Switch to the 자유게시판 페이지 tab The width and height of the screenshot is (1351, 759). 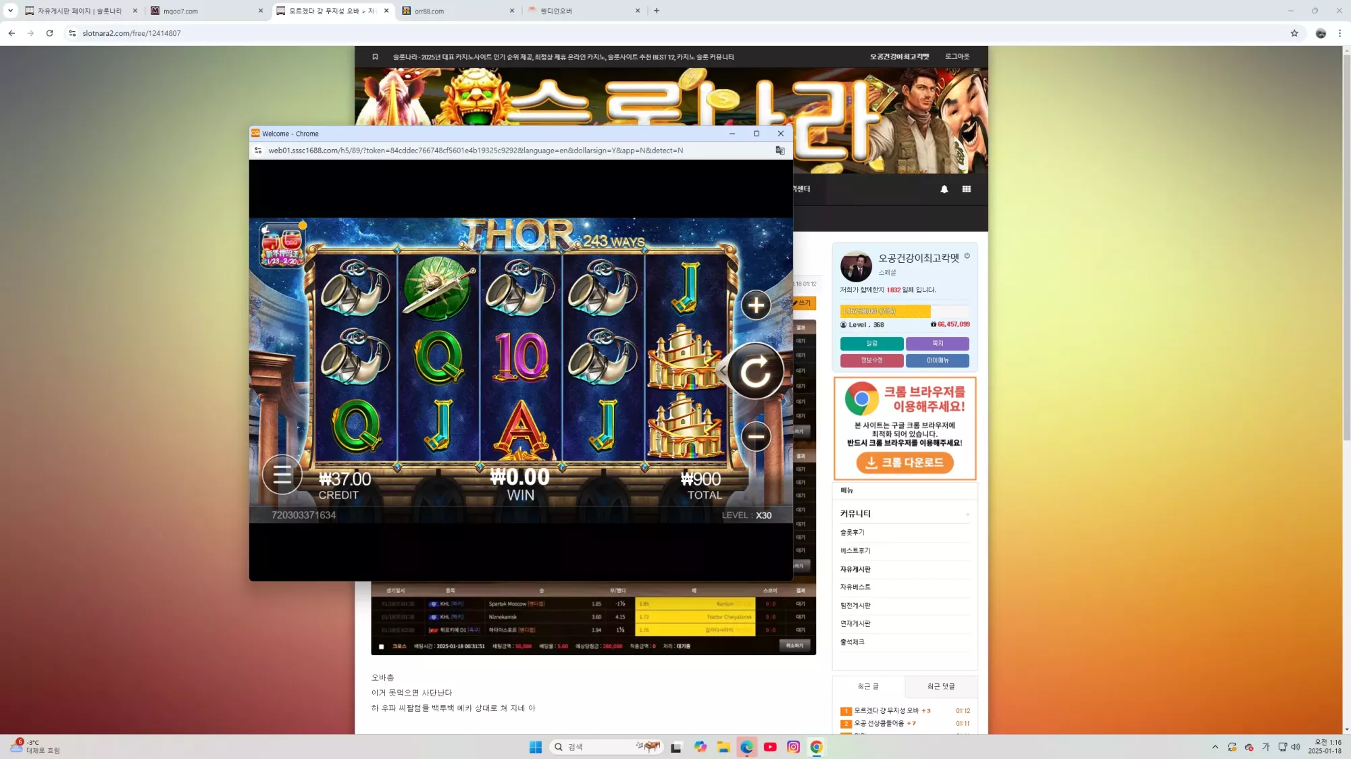80,11
